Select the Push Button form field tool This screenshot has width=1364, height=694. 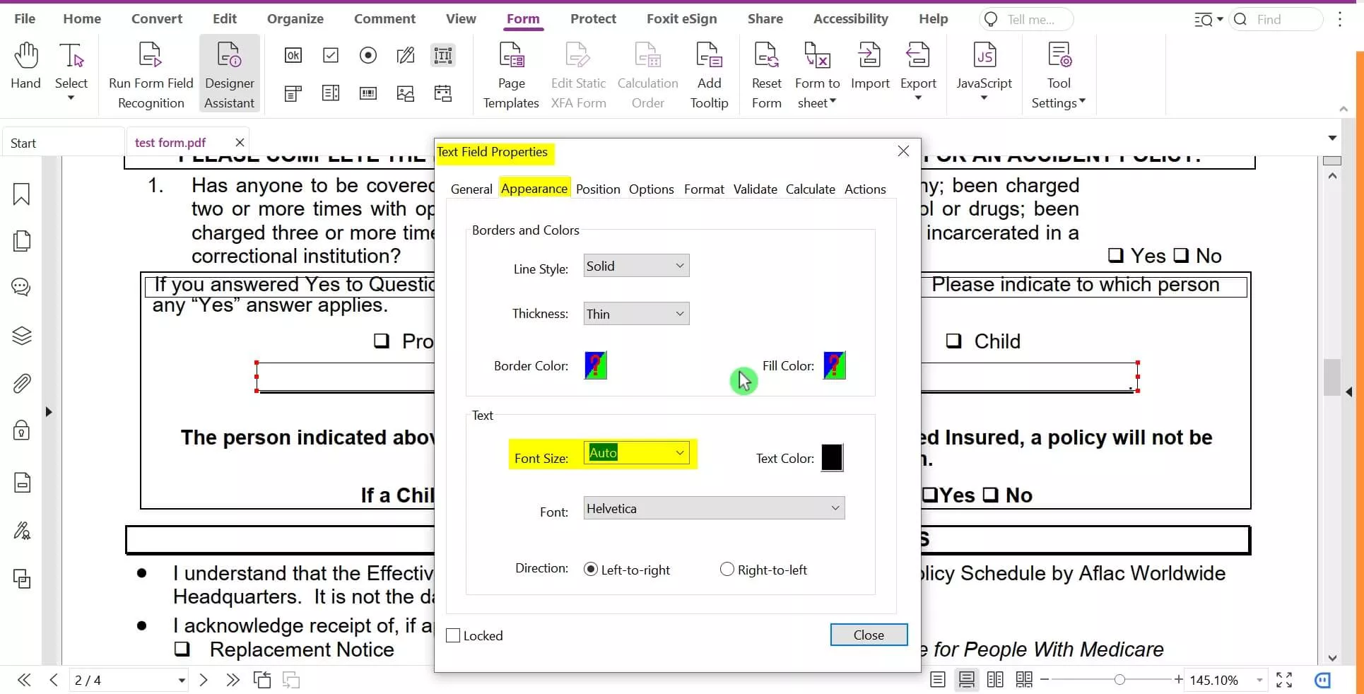(293, 55)
